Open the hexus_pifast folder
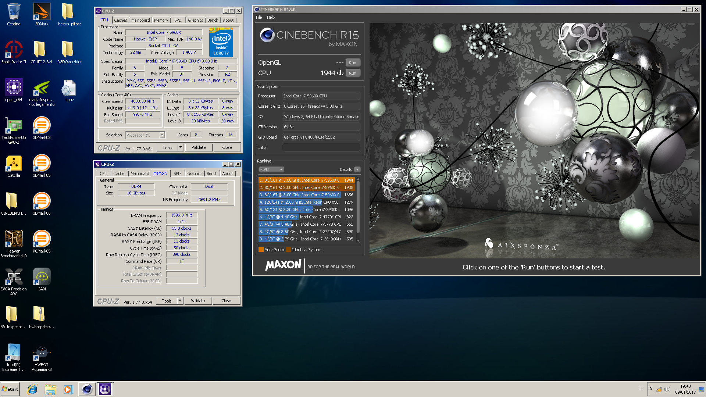Screen dimensions: 706x397 69,15
